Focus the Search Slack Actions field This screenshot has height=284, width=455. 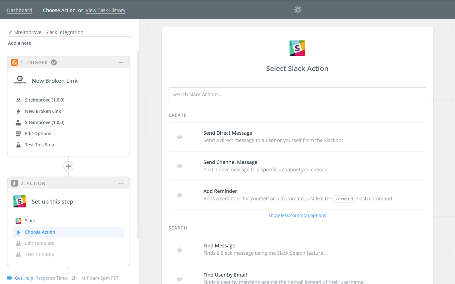pos(297,94)
